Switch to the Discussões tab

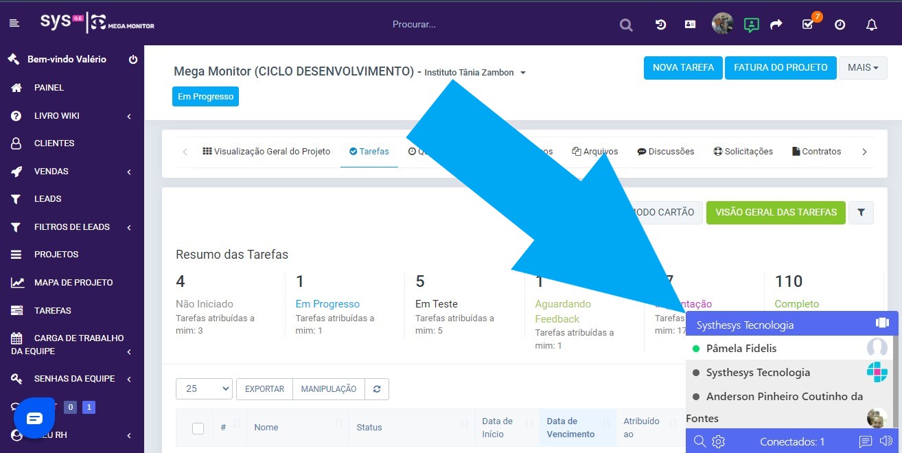[x=665, y=152]
